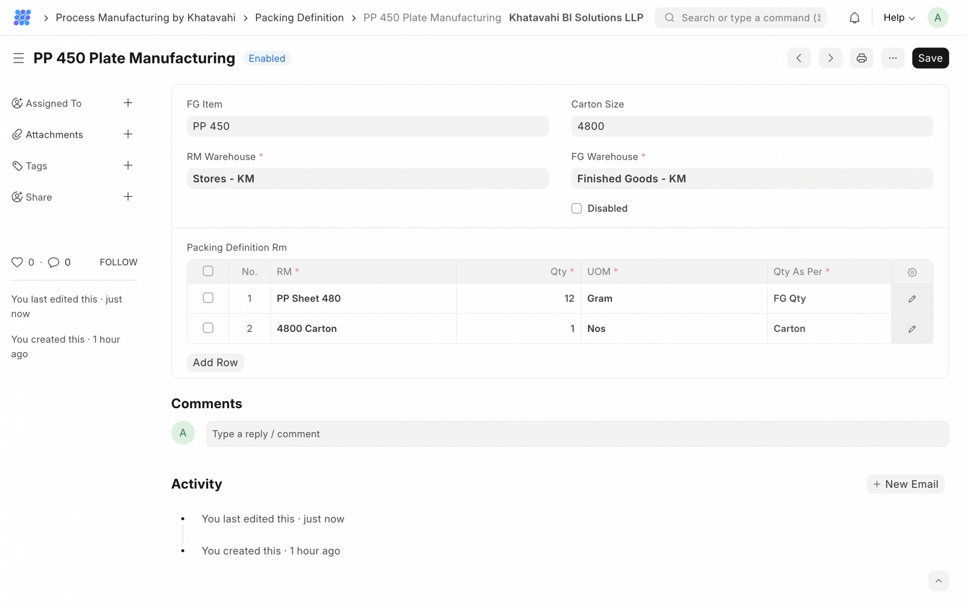Check the Disabled checkbox
This screenshot has width=967, height=611.
(576, 208)
